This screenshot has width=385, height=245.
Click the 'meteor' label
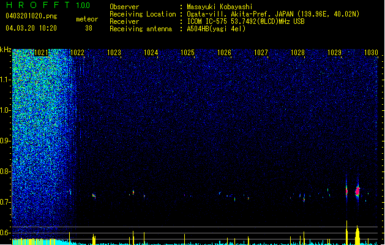point(87,19)
